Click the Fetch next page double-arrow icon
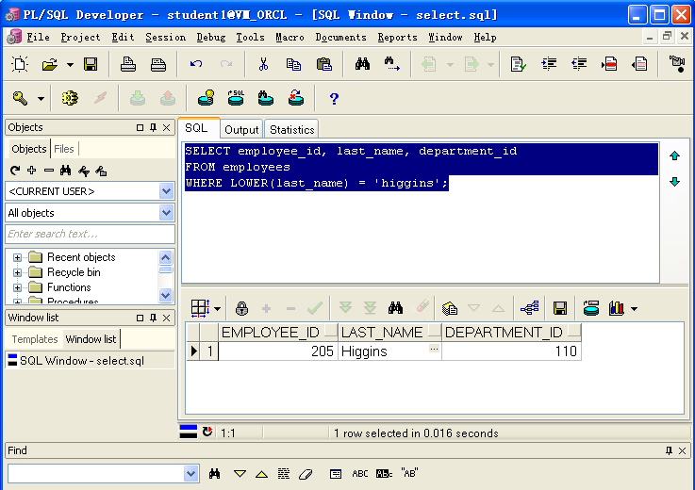Viewport: 695px width, 490px height. coord(345,308)
